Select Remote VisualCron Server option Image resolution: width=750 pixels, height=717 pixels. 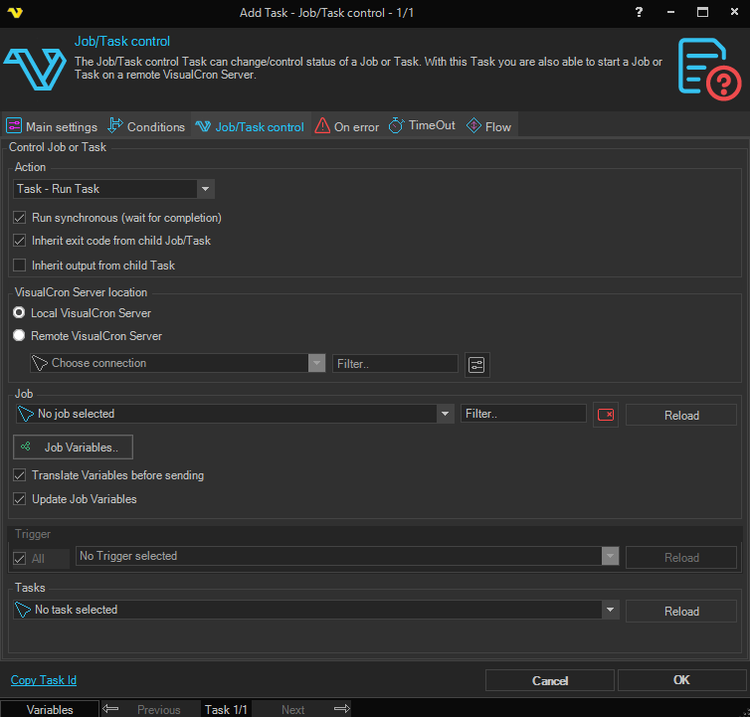tap(19, 336)
